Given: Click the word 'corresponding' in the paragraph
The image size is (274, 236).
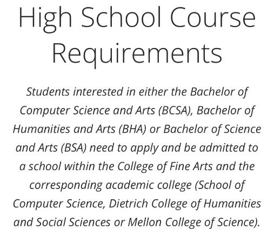Looking at the screenshot, I should coord(66,185).
